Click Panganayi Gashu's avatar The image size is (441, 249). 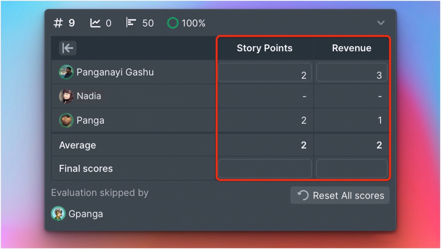click(66, 72)
